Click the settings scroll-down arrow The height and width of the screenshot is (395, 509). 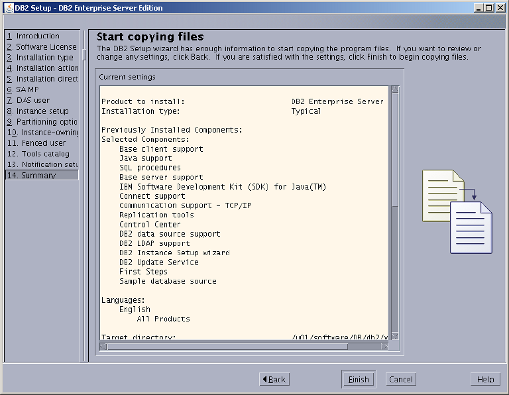[x=395, y=336]
